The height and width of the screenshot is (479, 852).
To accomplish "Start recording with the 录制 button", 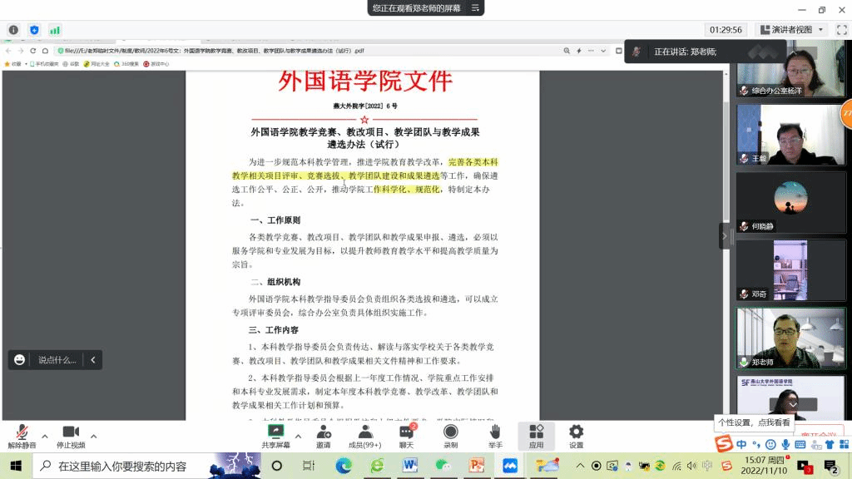I will click(x=450, y=432).
